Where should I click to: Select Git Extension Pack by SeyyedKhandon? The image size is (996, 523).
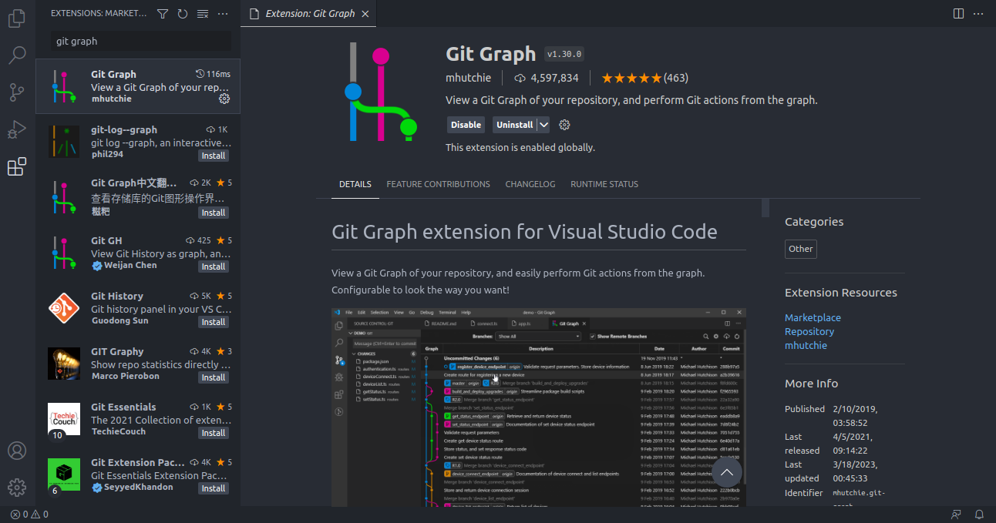pyautogui.click(x=138, y=474)
